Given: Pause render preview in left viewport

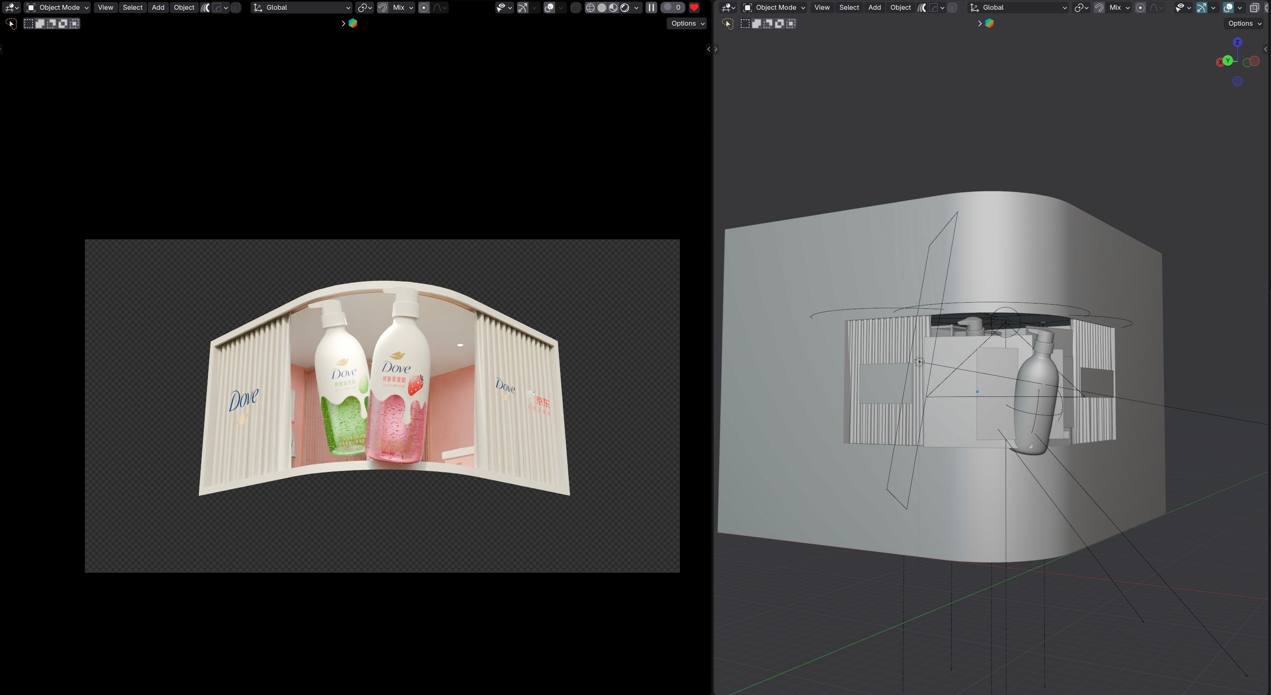Looking at the screenshot, I should (651, 7).
